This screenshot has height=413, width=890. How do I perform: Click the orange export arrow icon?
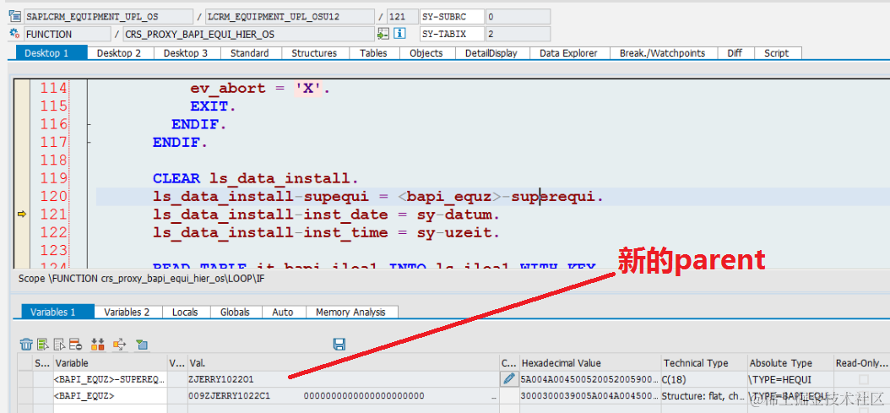coord(119,344)
